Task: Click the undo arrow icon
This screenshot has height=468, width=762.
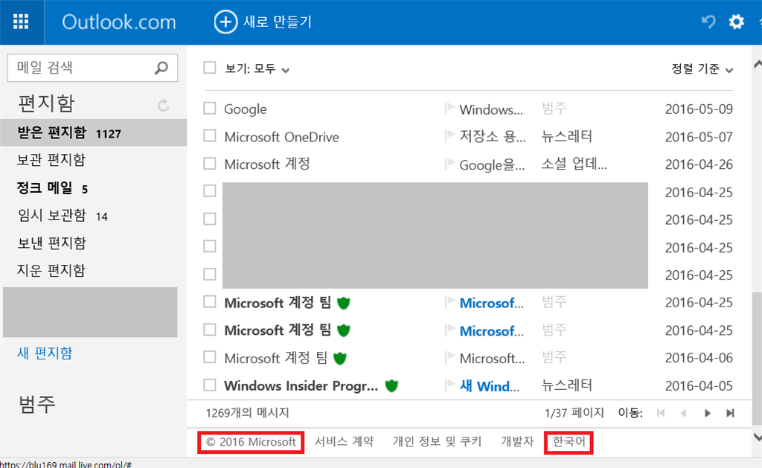Action: (708, 22)
